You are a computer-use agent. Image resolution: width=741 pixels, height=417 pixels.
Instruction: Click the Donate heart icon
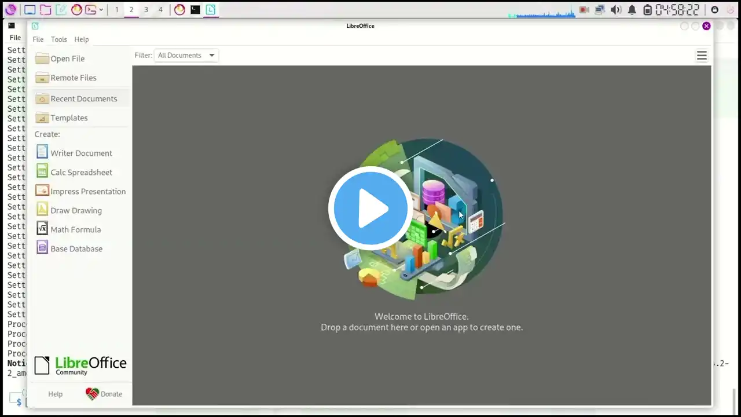point(92,394)
